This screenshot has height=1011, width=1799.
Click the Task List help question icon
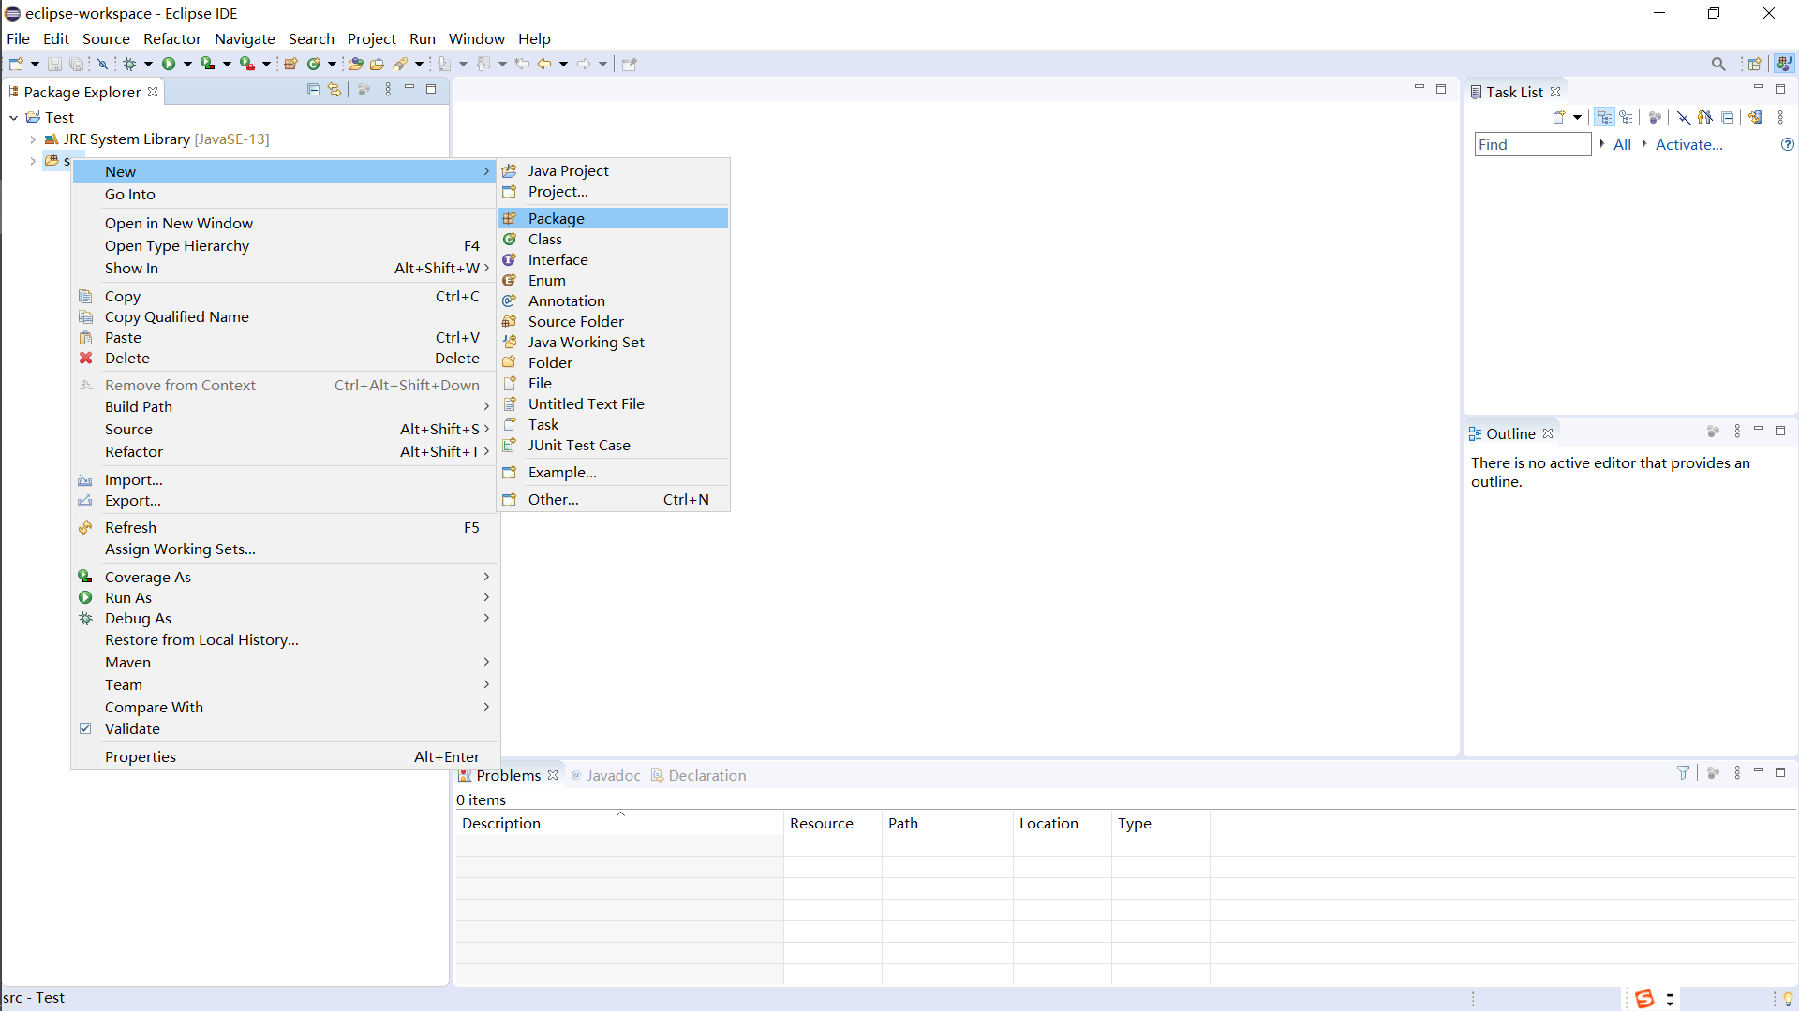pos(1787,144)
